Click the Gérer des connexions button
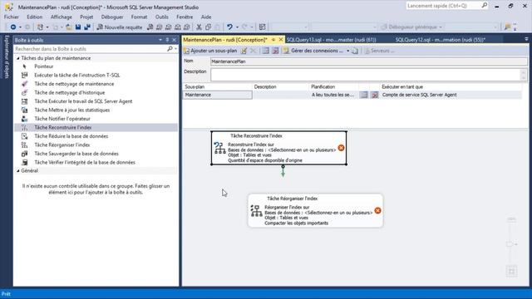Screen dimensions: 532x299 tap(313, 51)
